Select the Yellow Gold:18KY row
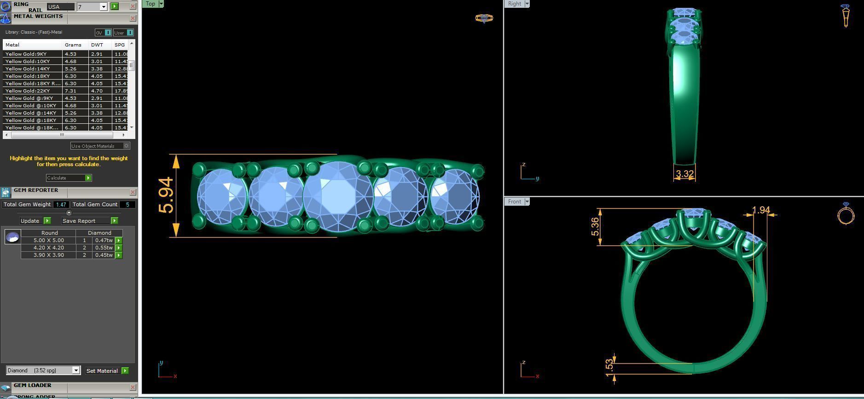Image resolution: width=864 pixels, height=399 pixels. [66, 76]
